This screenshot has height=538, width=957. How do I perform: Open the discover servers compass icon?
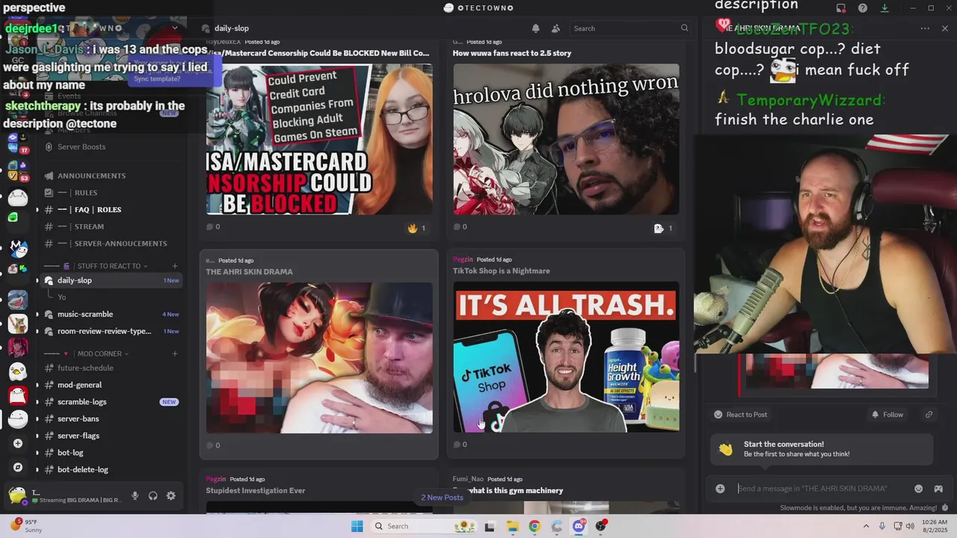tap(18, 468)
